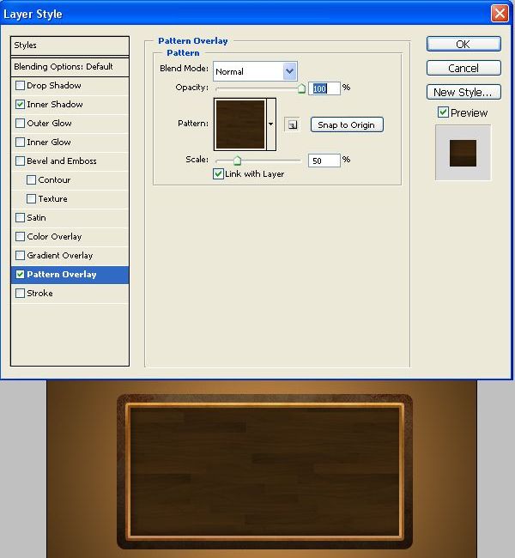The height and width of the screenshot is (558, 515).
Task: Click the Scale slider handle
Action: coord(237,160)
